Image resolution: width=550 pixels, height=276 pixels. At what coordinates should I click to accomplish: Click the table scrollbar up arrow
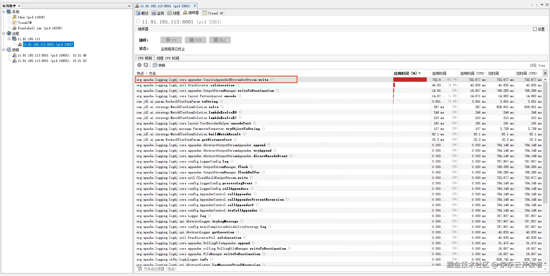(545, 79)
